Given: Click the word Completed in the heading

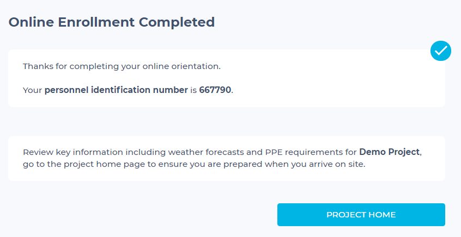Looking at the screenshot, I should (x=177, y=22).
